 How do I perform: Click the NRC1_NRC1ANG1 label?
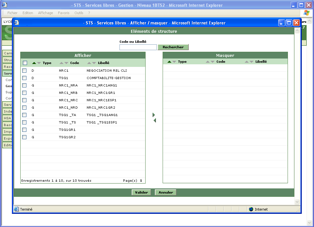click(102, 85)
